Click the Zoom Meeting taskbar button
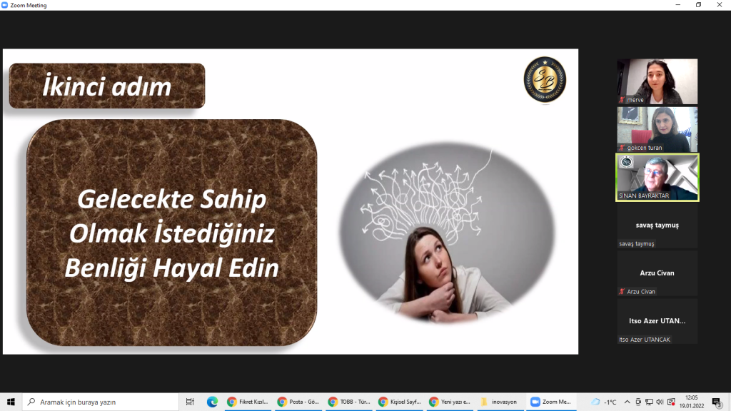Viewport: 731px width, 411px height. coord(551,402)
